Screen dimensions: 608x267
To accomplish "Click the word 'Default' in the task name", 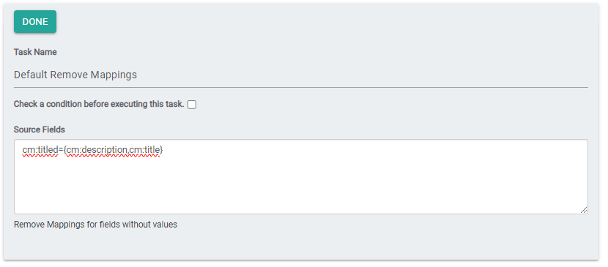I will tap(31, 75).
